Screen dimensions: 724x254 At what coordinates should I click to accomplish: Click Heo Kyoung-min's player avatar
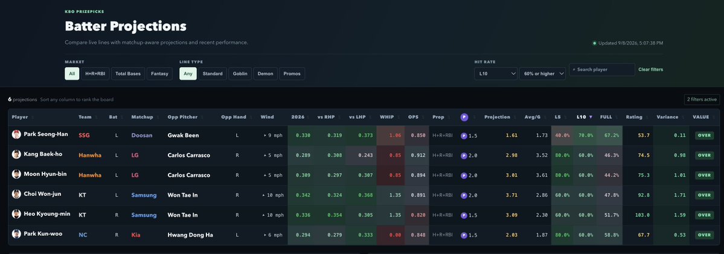(x=17, y=214)
